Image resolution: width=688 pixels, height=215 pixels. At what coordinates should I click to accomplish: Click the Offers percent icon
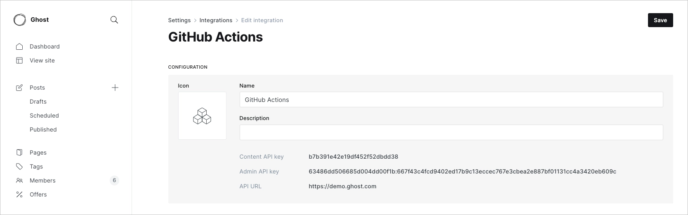[19, 194]
